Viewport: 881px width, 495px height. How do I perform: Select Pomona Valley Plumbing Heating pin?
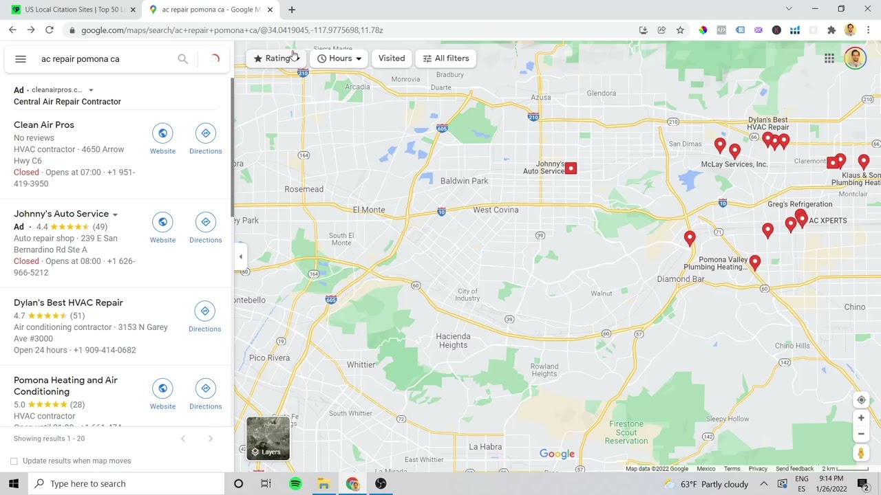755,262
